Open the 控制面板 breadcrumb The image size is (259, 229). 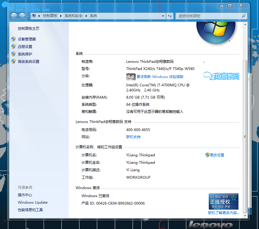pyautogui.click(x=50, y=16)
